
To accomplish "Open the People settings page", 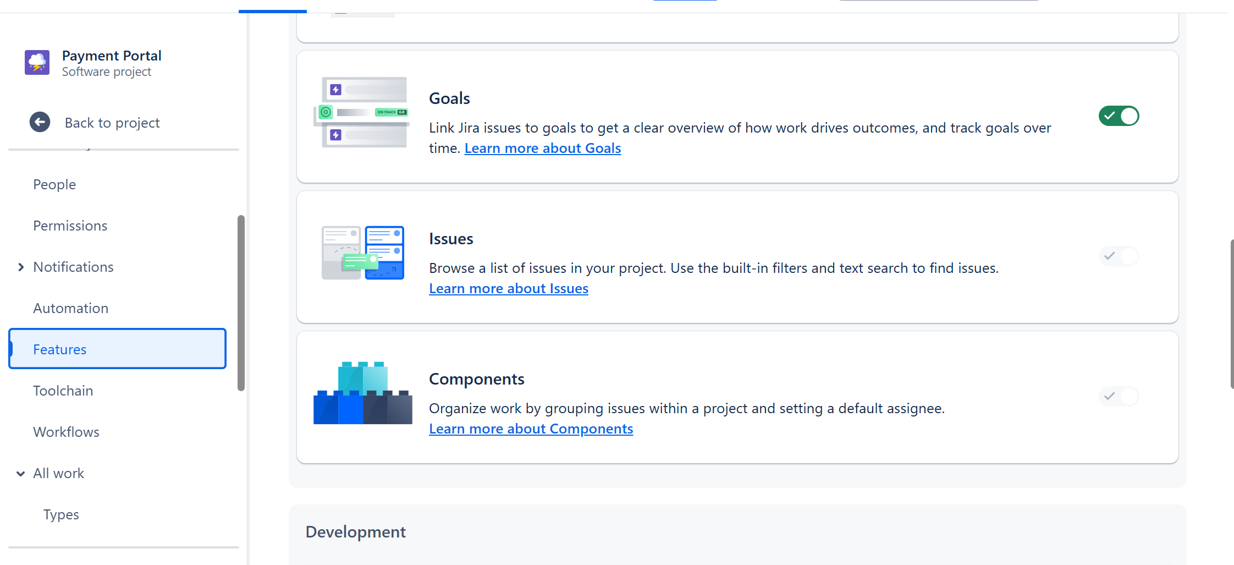I will tap(54, 184).
